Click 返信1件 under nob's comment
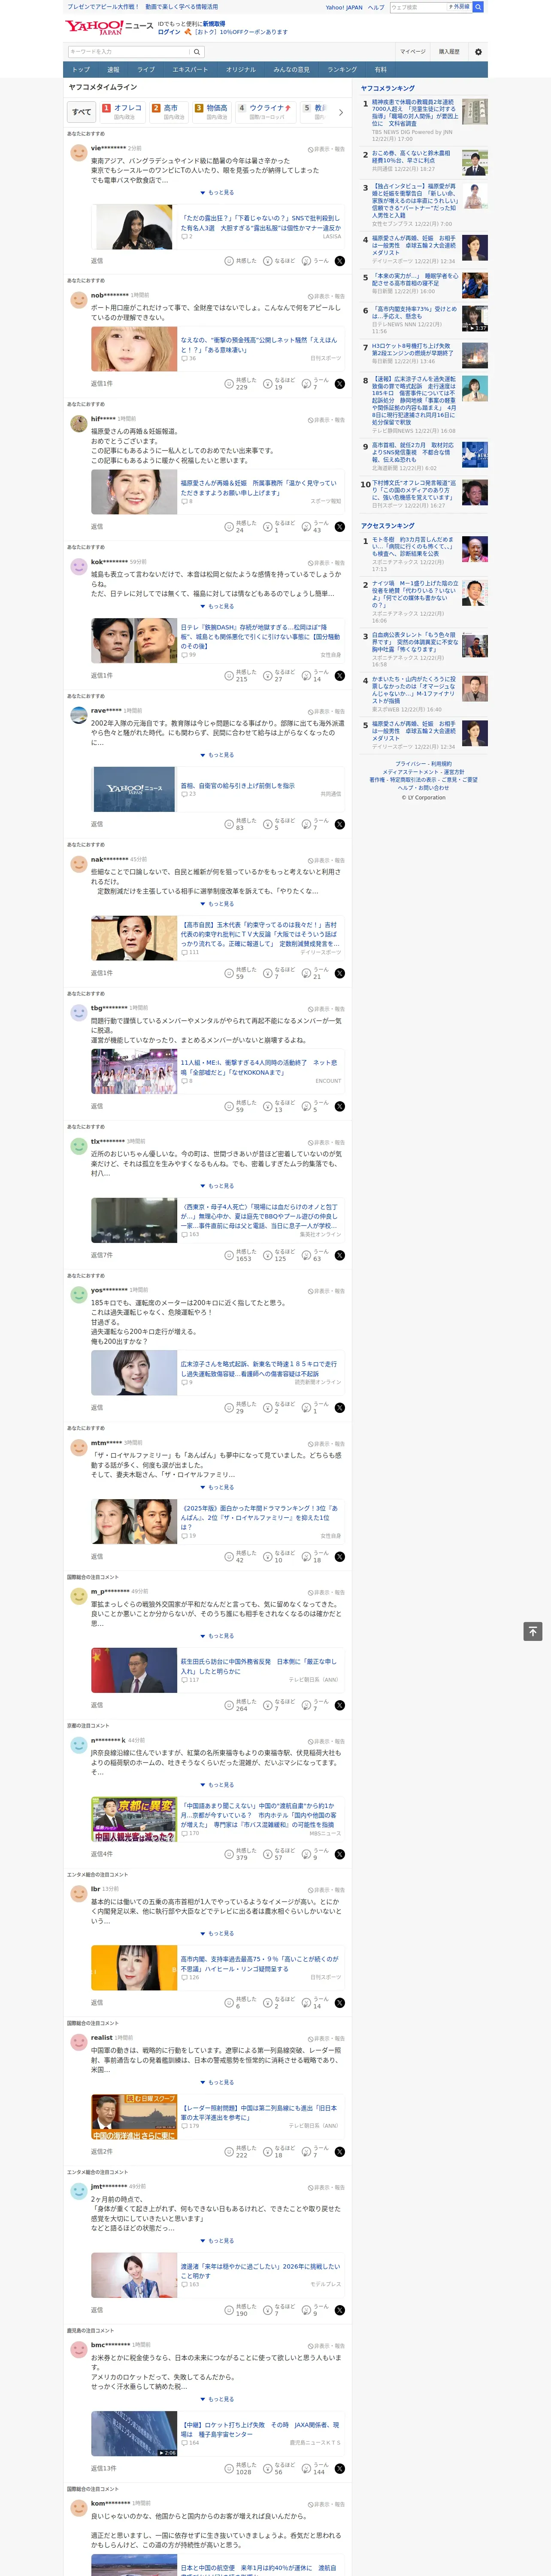This screenshot has width=551, height=2576. pyautogui.click(x=102, y=384)
